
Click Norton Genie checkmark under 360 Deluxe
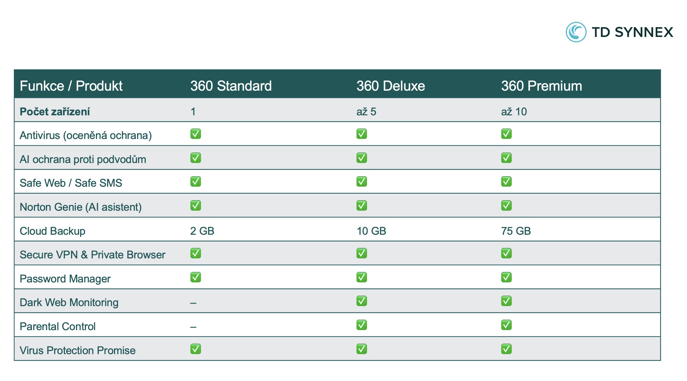362,206
